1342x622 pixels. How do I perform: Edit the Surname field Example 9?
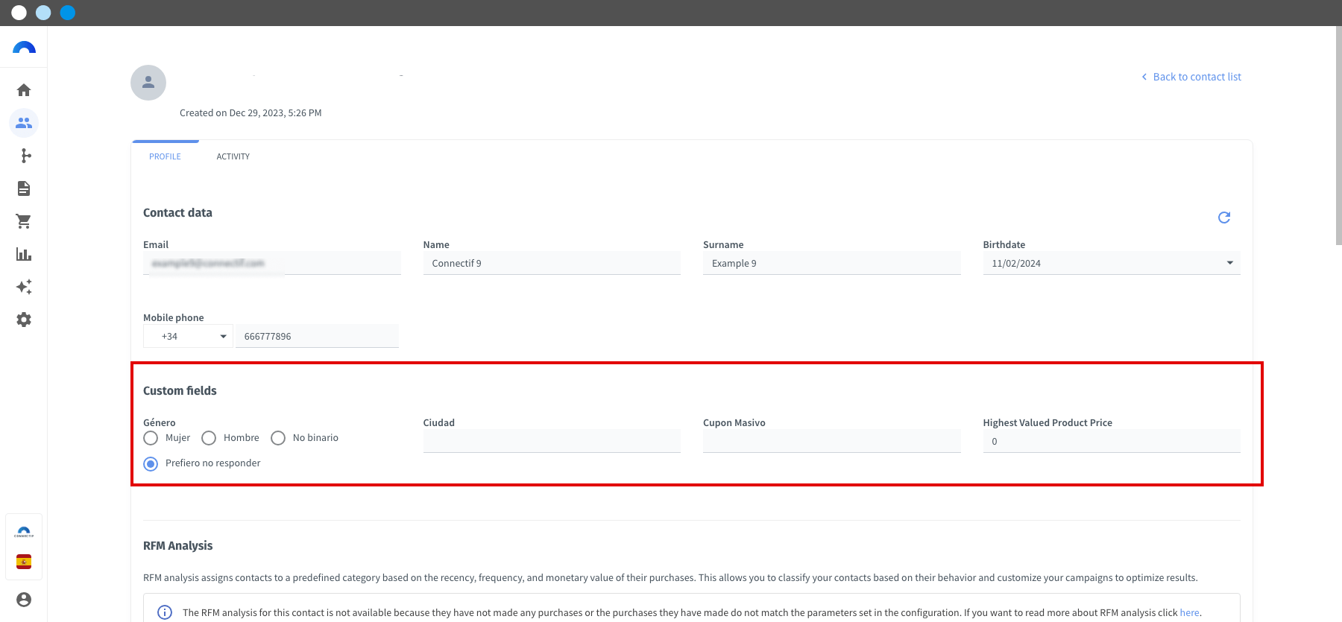[832, 263]
